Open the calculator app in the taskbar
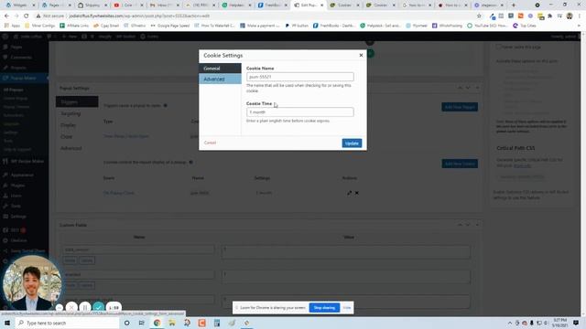586x329 pixels. point(217,323)
